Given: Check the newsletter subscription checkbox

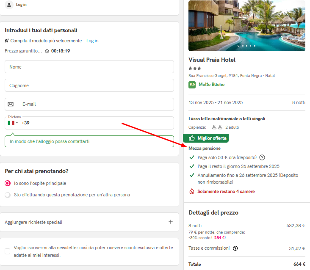Looking at the screenshot, I should tap(8, 251).
